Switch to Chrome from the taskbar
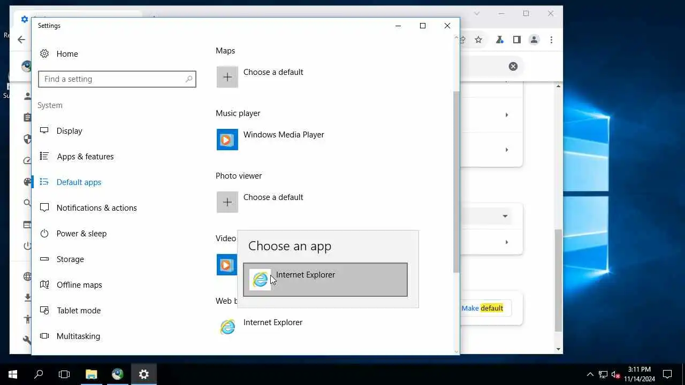Viewport: 685px width, 385px height. tap(118, 374)
